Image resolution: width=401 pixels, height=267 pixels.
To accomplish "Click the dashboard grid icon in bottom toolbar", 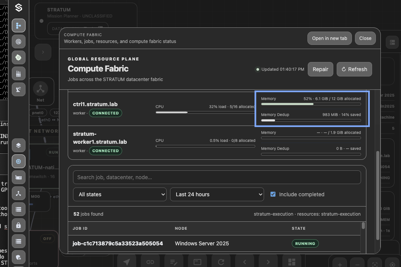I will click(291, 262).
